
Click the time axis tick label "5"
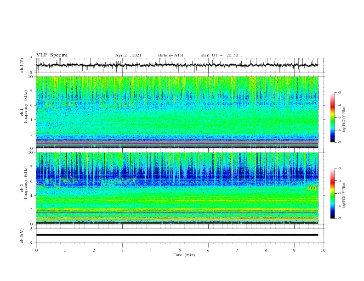(x=180, y=250)
